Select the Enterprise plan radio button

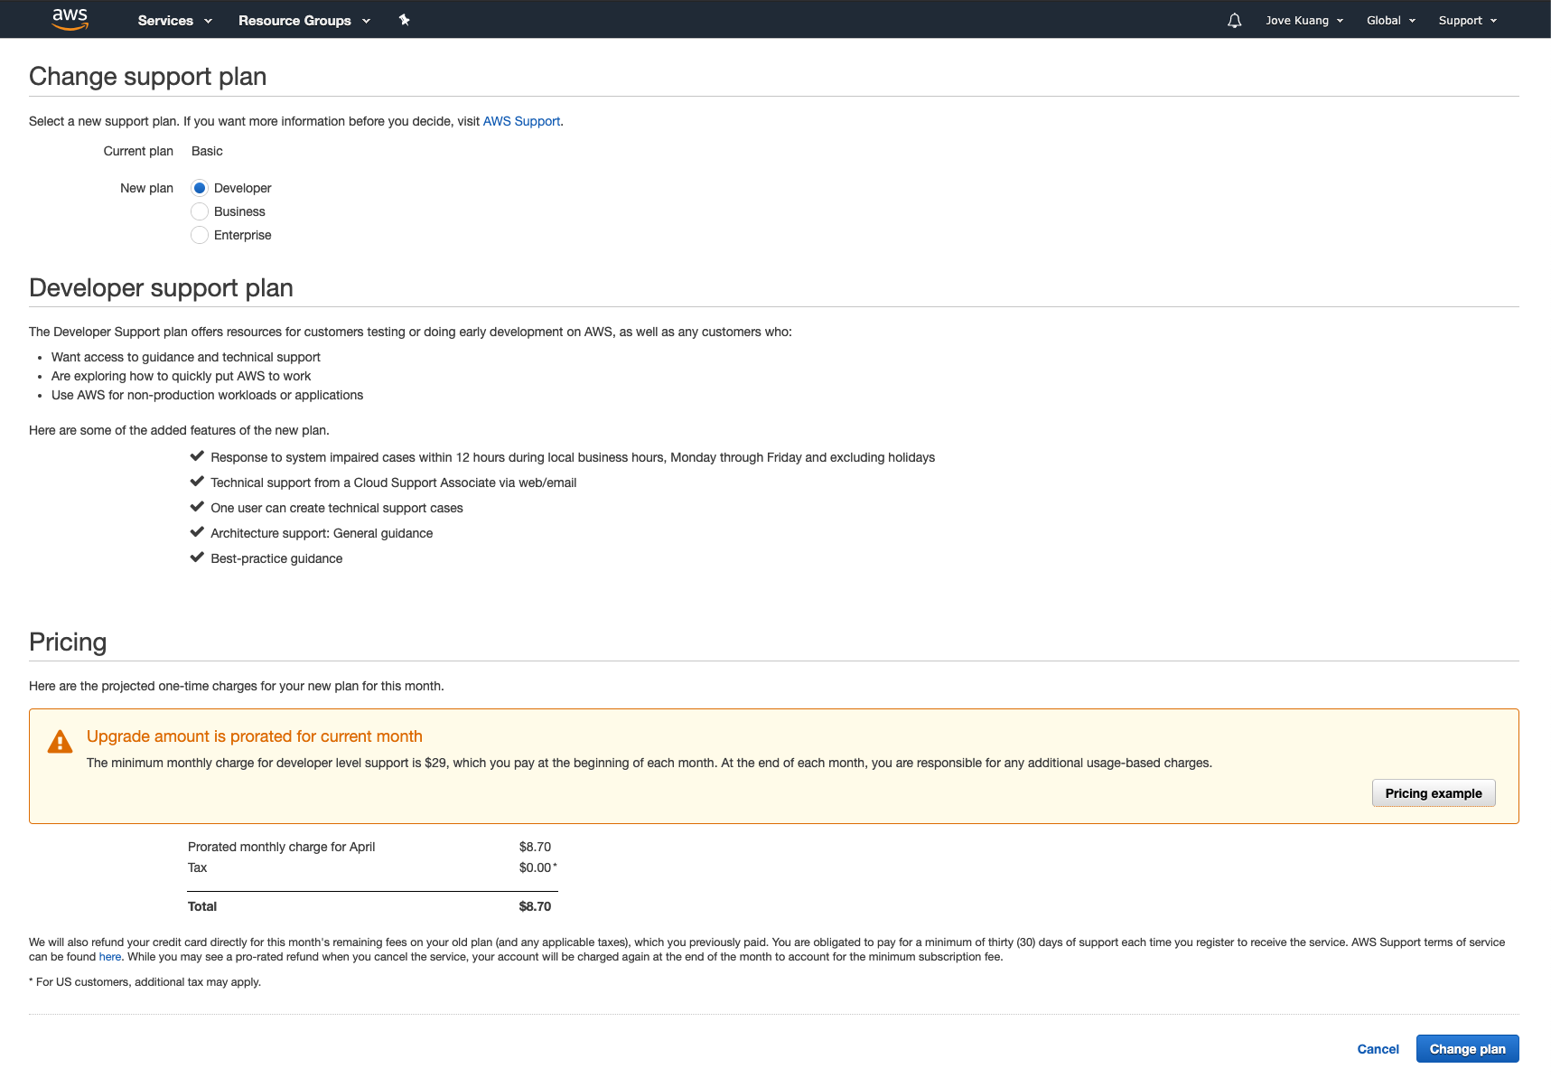200,235
